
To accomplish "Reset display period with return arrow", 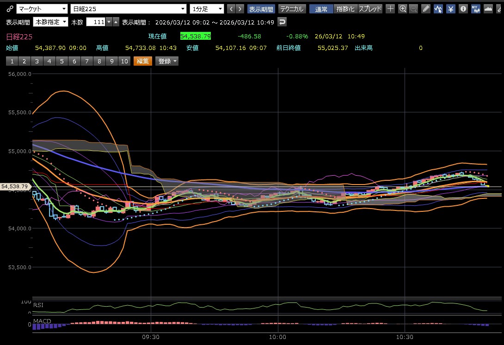I will pos(282,22).
